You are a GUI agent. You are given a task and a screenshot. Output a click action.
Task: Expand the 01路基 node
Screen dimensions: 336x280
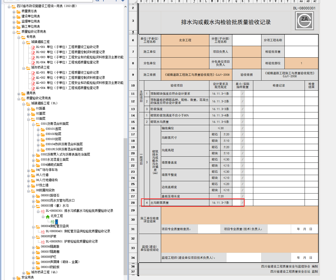point(29,109)
